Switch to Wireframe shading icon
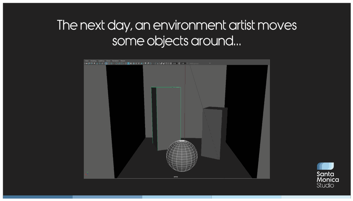 pos(126,64)
